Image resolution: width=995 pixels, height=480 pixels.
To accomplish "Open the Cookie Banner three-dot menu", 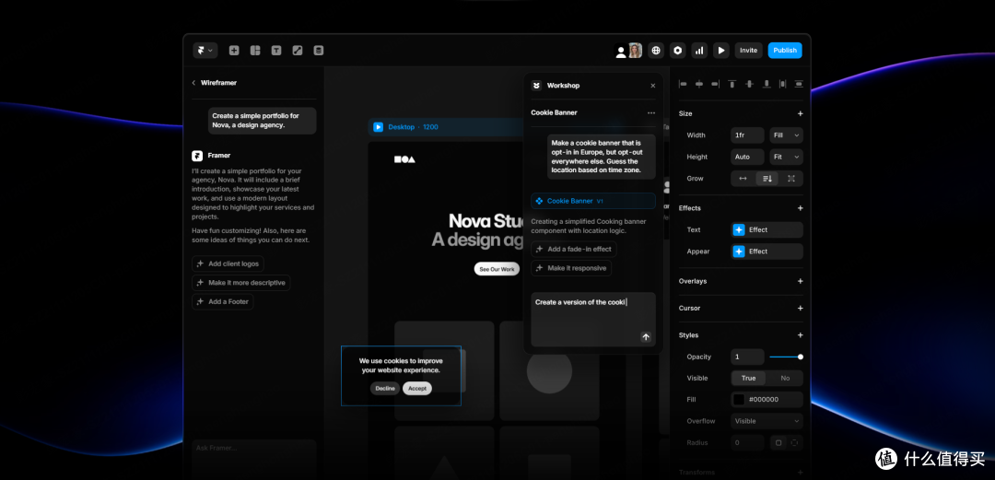I will pos(651,113).
